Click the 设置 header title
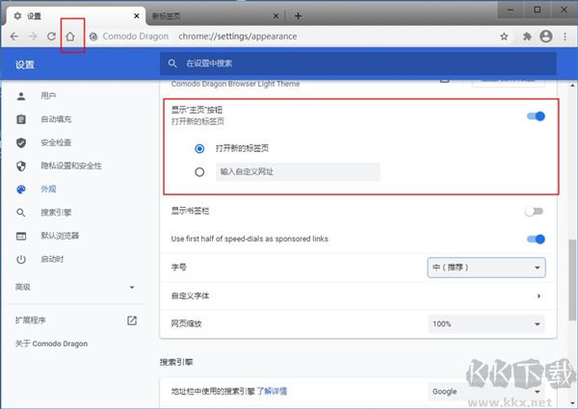 pyautogui.click(x=25, y=64)
